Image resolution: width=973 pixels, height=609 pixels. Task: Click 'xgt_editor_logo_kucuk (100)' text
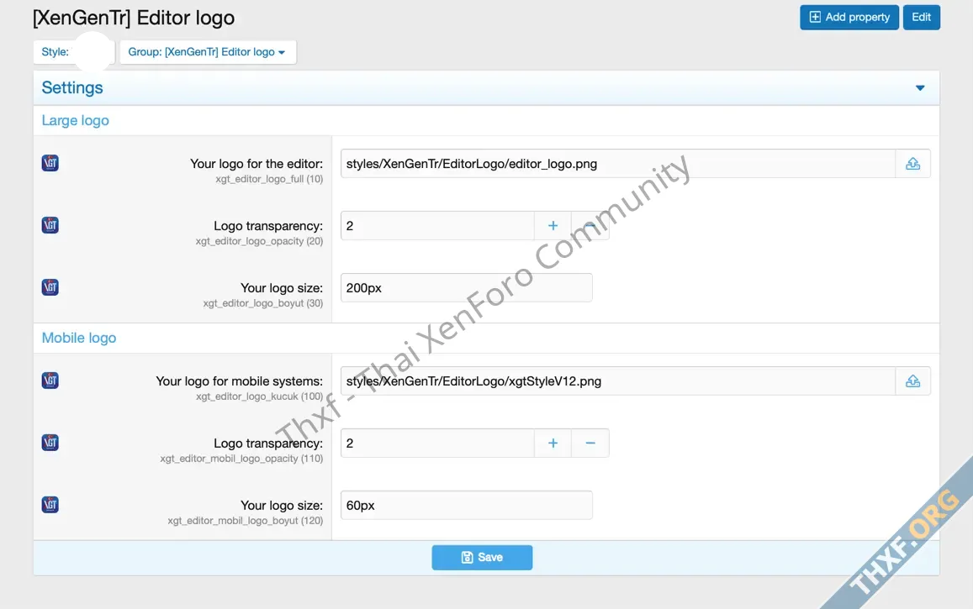click(259, 396)
